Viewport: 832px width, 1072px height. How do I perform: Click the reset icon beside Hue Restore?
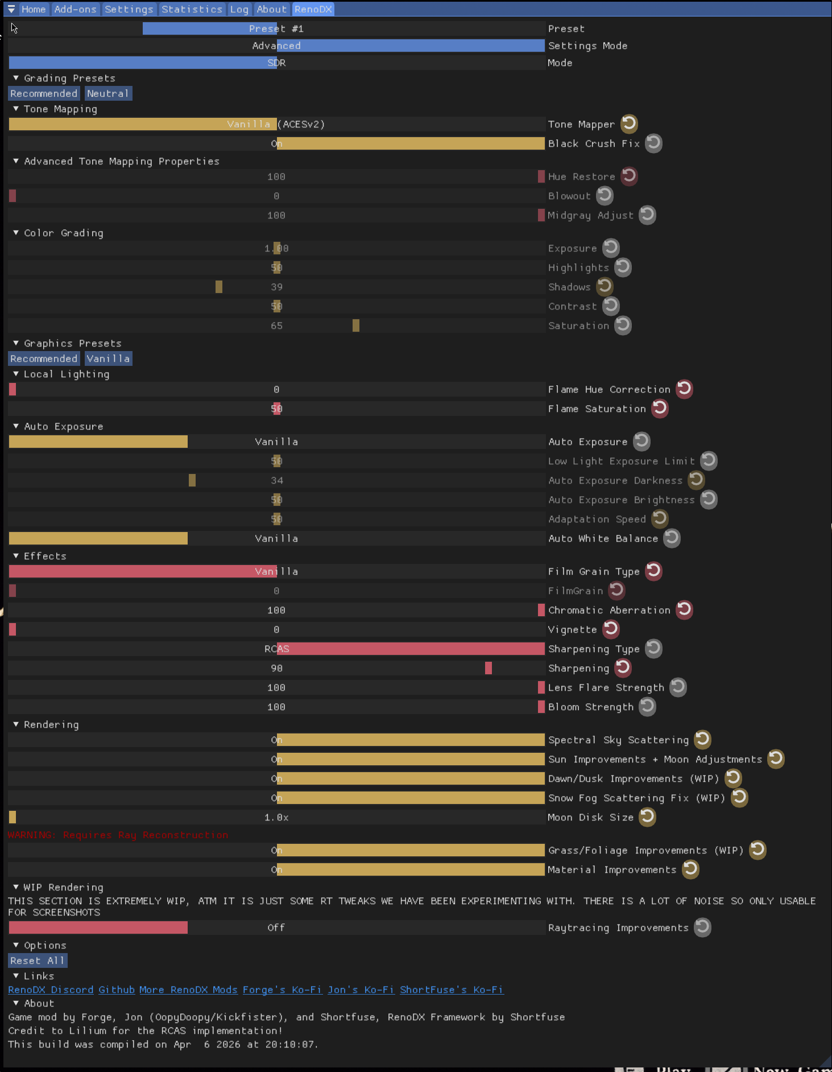click(x=629, y=176)
